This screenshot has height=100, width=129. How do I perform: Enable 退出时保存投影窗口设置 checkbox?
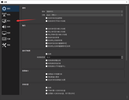(x=46, y=80)
